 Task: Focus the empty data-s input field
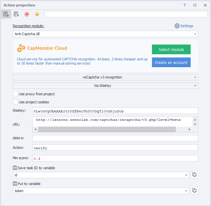tap(115, 138)
